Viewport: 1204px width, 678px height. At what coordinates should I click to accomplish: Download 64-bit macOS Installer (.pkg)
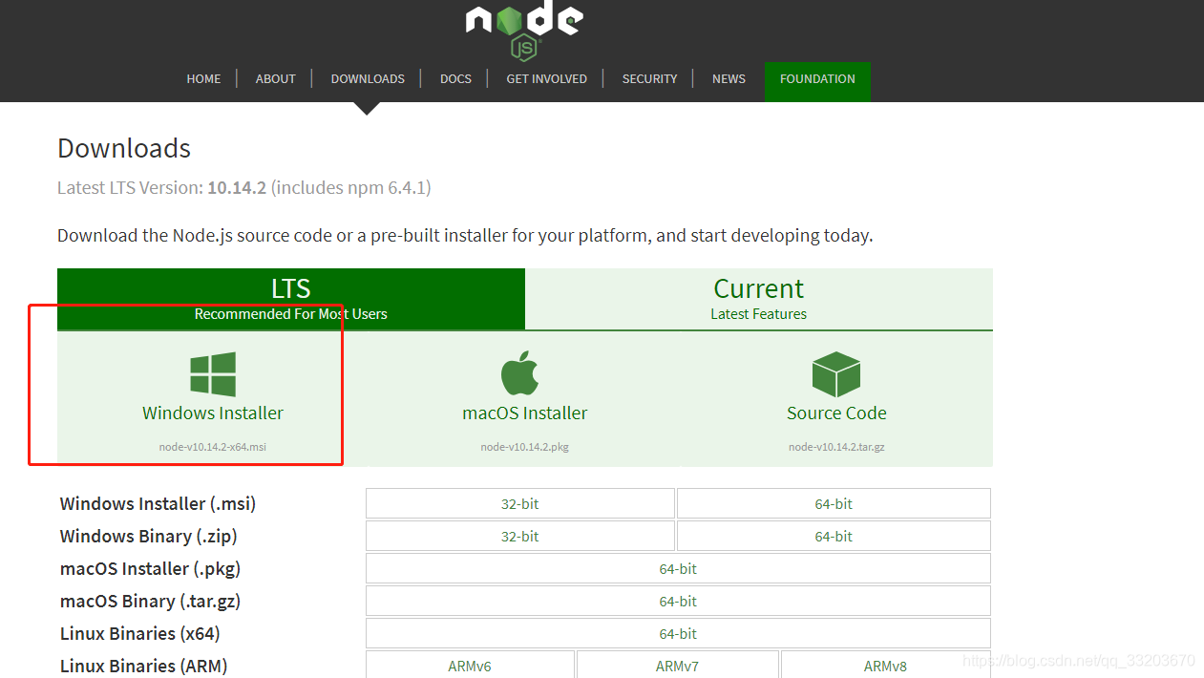point(678,568)
